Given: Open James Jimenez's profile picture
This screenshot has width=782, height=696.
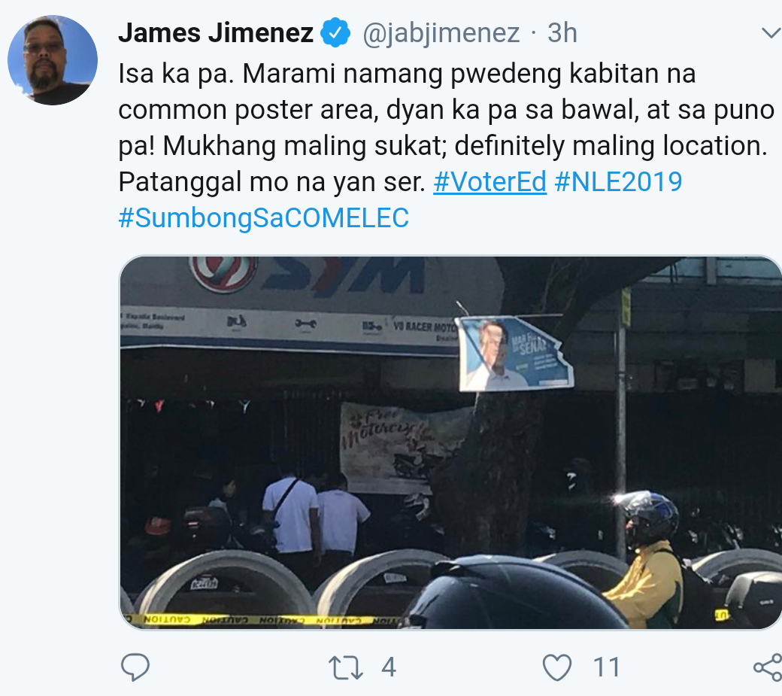Looking at the screenshot, I should pyautogui.click(x=53, y=60).
